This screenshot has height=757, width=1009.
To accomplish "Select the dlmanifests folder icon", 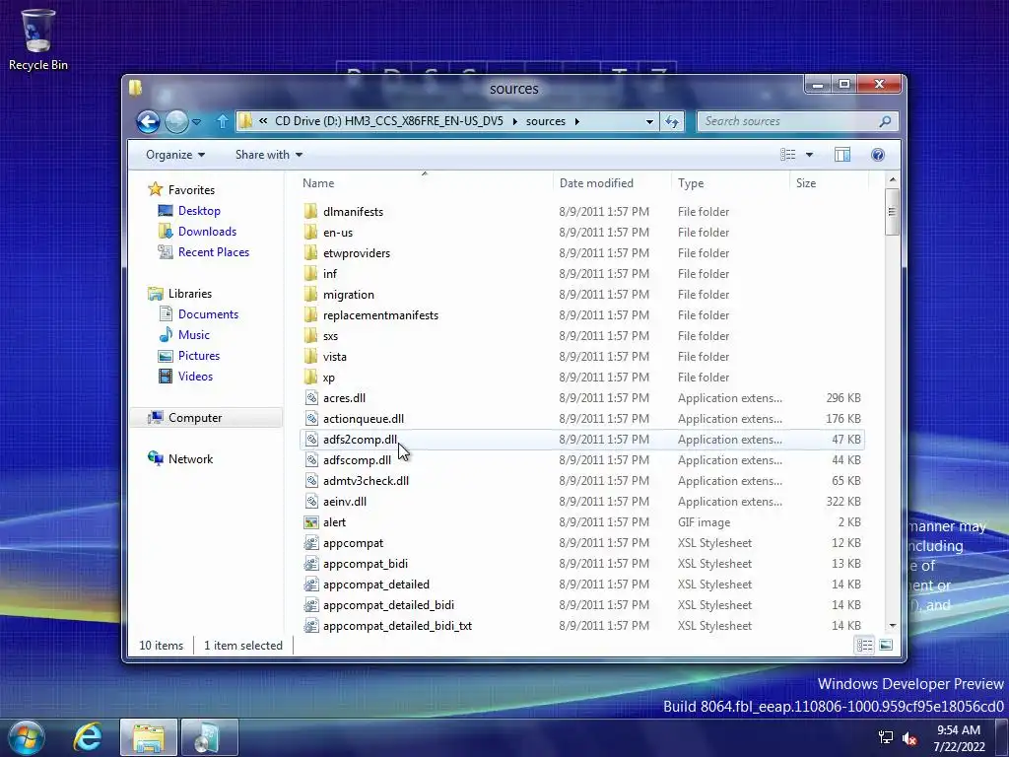I will pos(310,211).
